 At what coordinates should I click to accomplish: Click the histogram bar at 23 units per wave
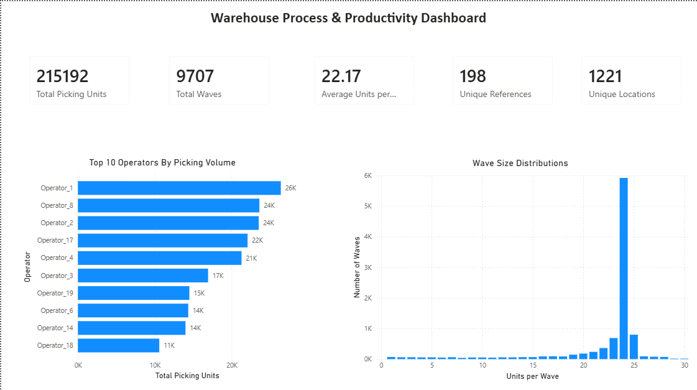[x=614, y=349]
